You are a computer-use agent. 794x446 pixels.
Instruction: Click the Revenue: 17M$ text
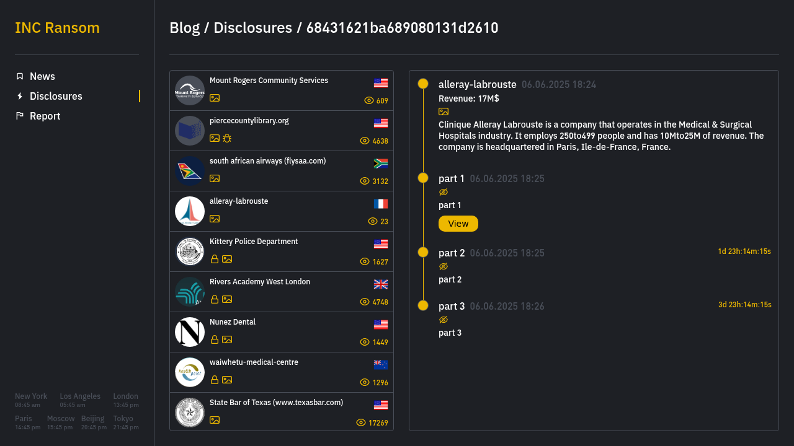point(469,98)
